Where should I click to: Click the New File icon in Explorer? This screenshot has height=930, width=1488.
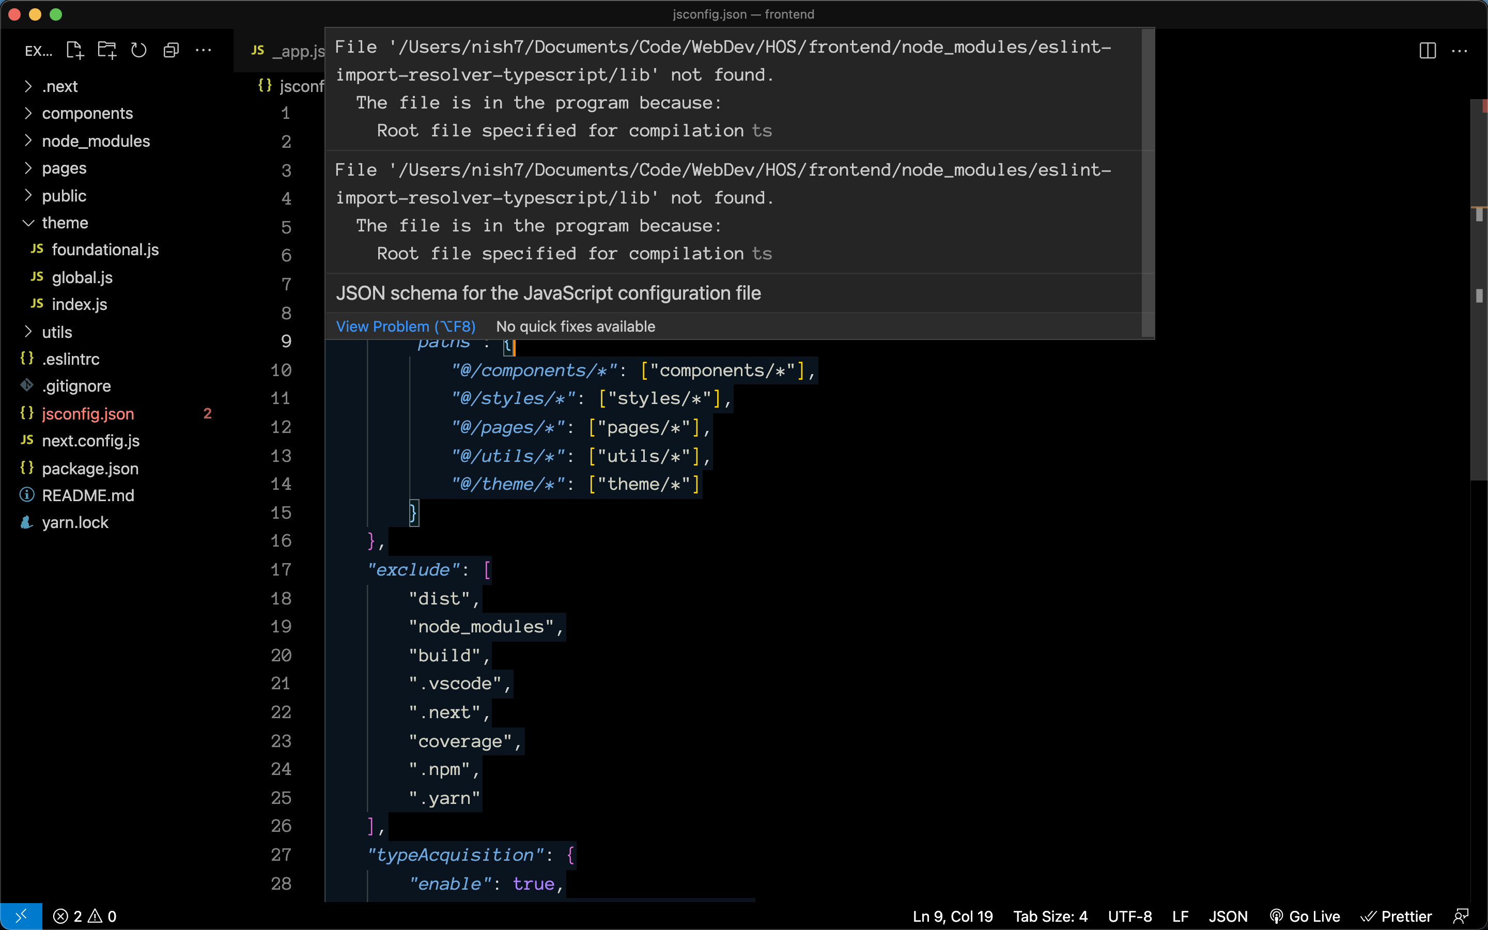pyautogui.click(x=74, y=51)
